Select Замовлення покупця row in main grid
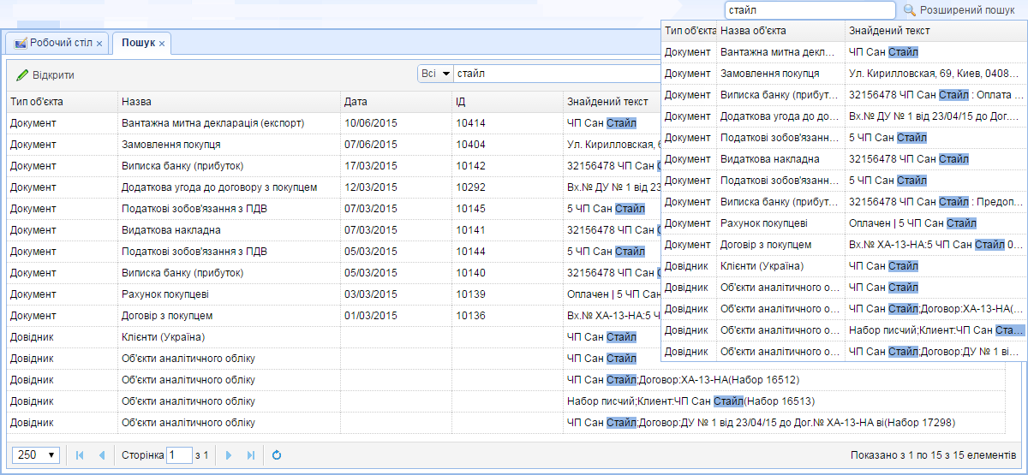Screen dimensions: 1028x475 [x=334, y=145]
